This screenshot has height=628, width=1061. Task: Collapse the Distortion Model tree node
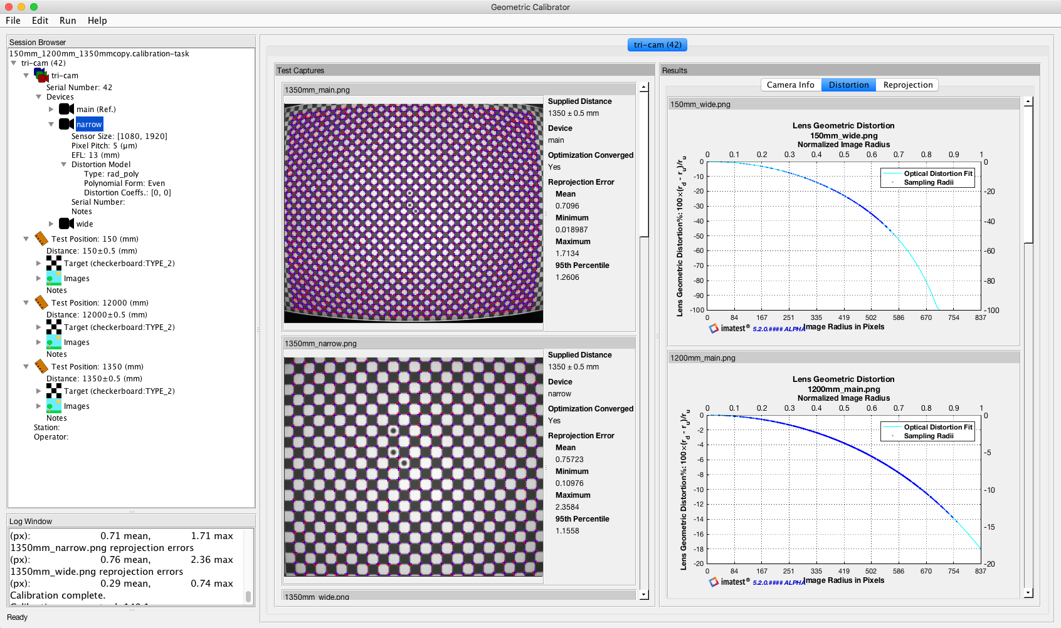click(x=63, y=165)
